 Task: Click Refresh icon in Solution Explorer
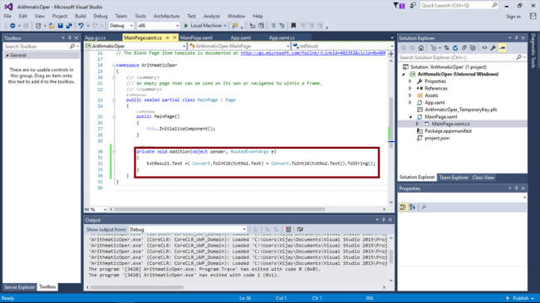coord(455,48)
